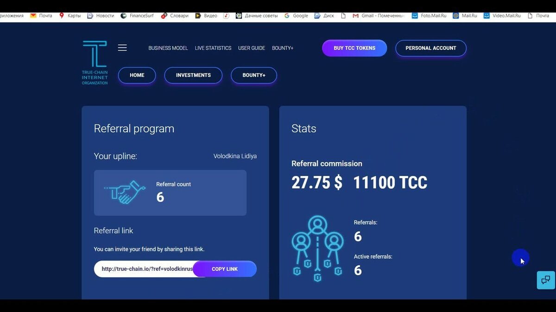Open the Foto.Mail.Ru bookmark

429,15
